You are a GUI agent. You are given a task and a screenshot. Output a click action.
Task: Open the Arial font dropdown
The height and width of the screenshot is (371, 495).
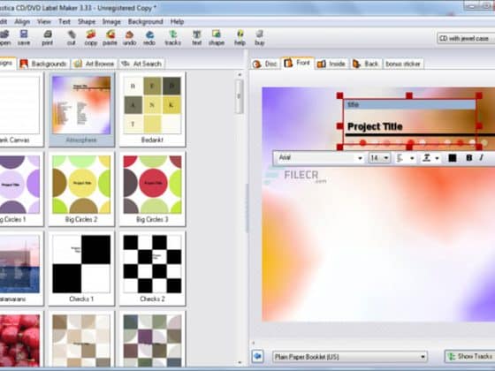point(320,158)
